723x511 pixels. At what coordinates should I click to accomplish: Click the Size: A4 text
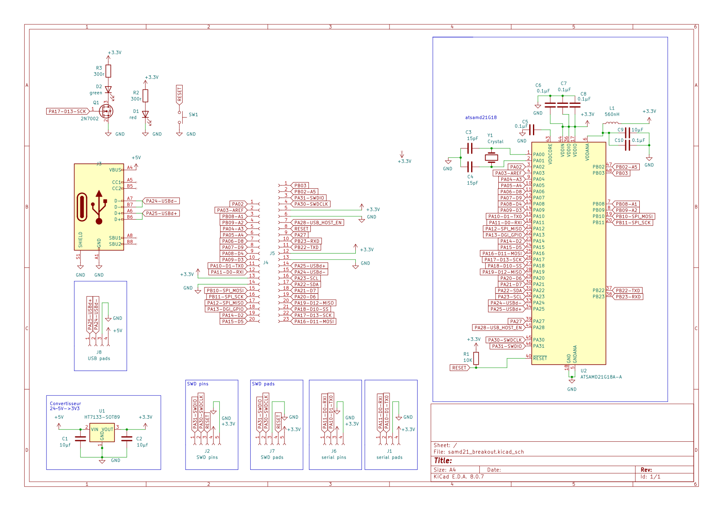[x=445, y=470]
